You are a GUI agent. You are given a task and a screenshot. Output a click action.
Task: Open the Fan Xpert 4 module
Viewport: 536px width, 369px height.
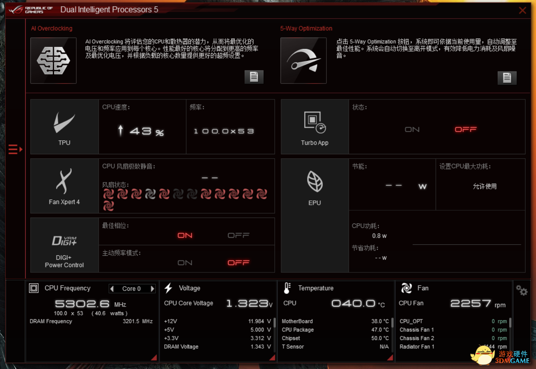64,186
